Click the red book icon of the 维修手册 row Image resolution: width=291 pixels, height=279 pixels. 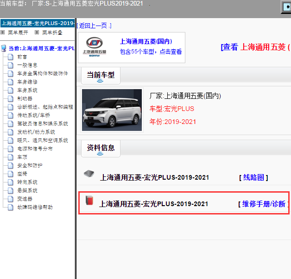pos(89,200)
